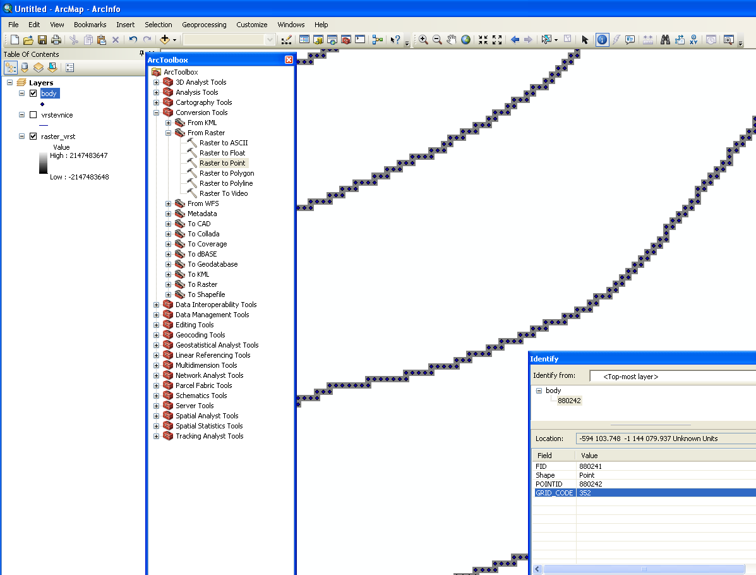Zoom to Full Extent globe
Viewport: 756px width, 575px height.
pyautogui.click(x=465, y=40)
